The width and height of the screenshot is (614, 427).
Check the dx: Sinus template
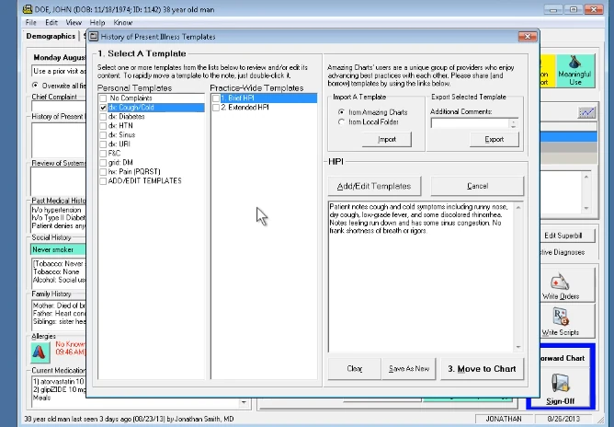point(103,135)
